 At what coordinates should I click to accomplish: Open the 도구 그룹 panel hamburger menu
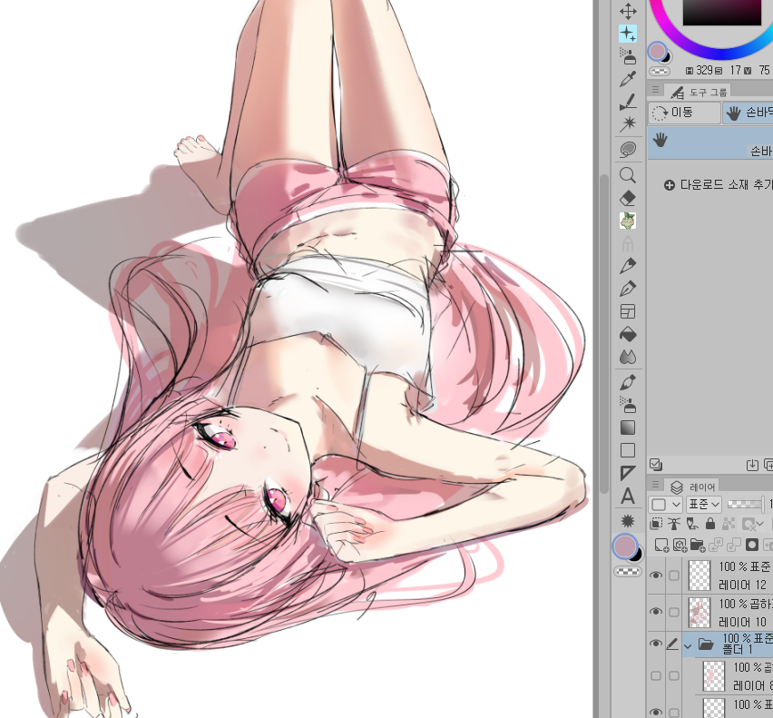(655, 90)
